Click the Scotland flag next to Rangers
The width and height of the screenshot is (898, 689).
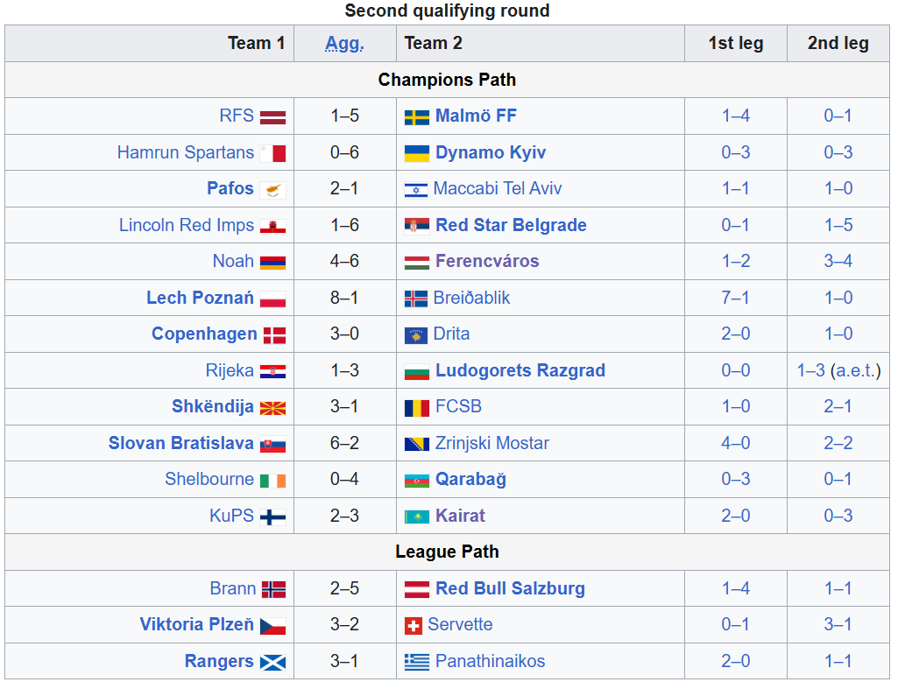pos(273,663)
